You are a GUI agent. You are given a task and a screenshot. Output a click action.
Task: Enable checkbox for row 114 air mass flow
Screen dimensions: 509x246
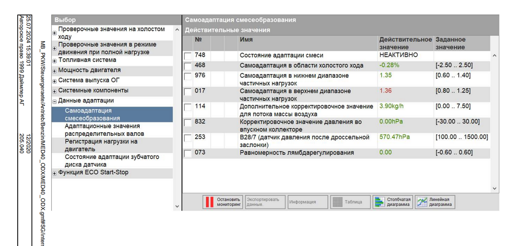[x=188, y=107]
